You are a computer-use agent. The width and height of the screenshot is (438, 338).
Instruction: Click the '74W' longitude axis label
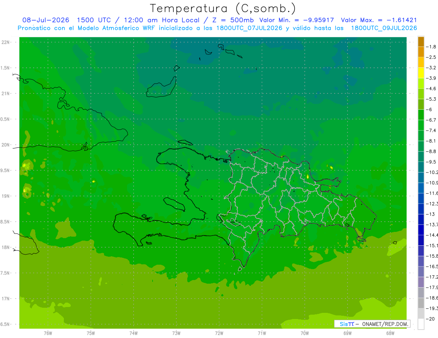[x=134, y=333]
